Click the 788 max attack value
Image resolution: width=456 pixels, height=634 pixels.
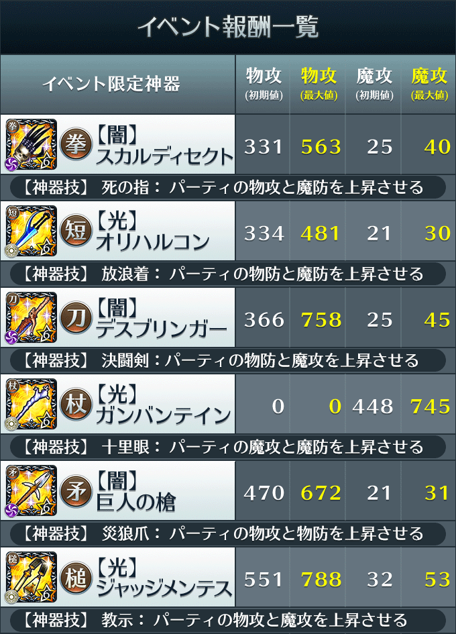[321, 580]
